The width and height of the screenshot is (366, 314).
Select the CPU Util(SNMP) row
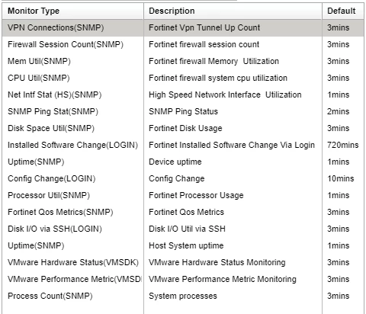183,78
